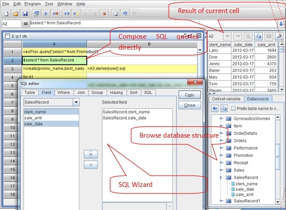The width and height of the screenshot is (286, 210).
Task: Enable Prefix table name checkbox
Action: (x=233, y=108)
